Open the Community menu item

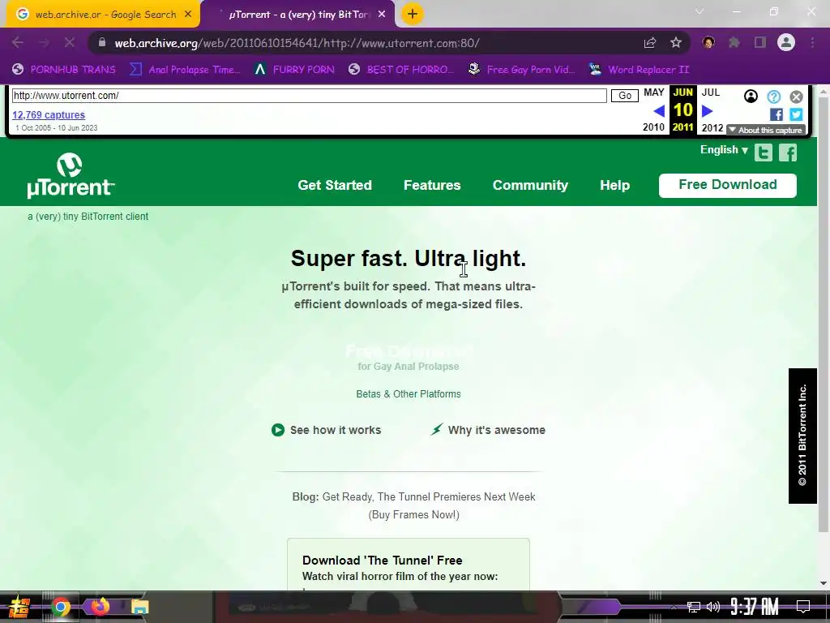(530, 185)
